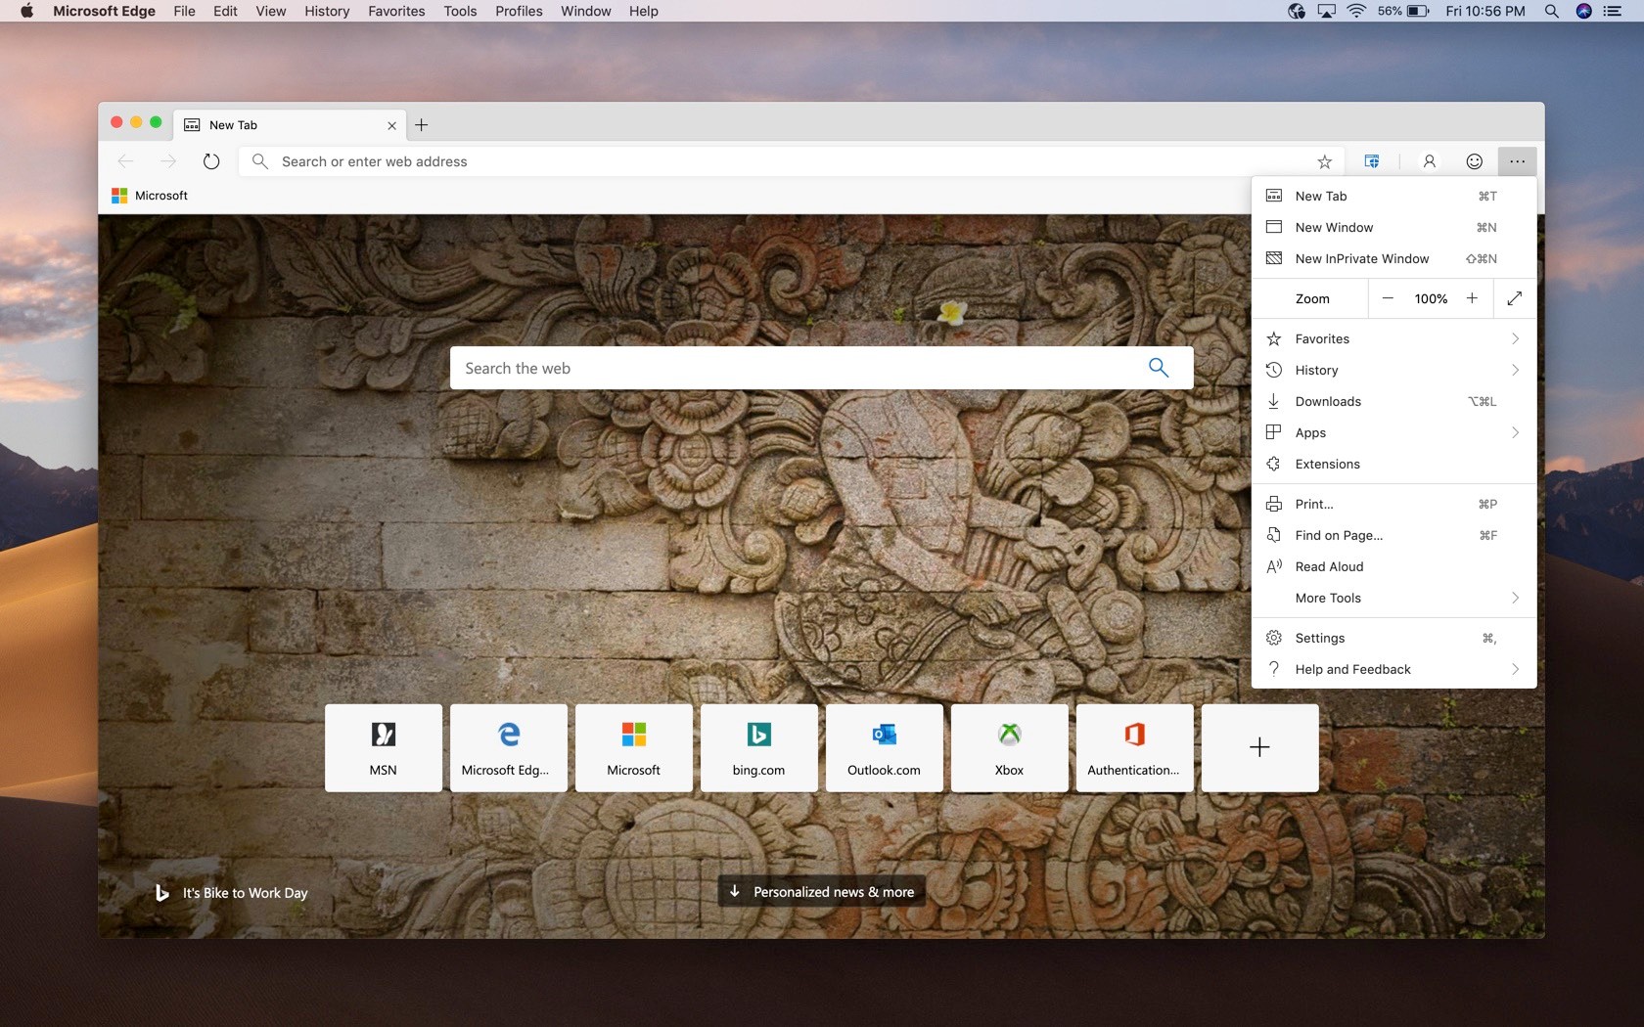This screenshot has width=1644, height=1027.
Task: Click the reload page button
Action: coord(211,162)
